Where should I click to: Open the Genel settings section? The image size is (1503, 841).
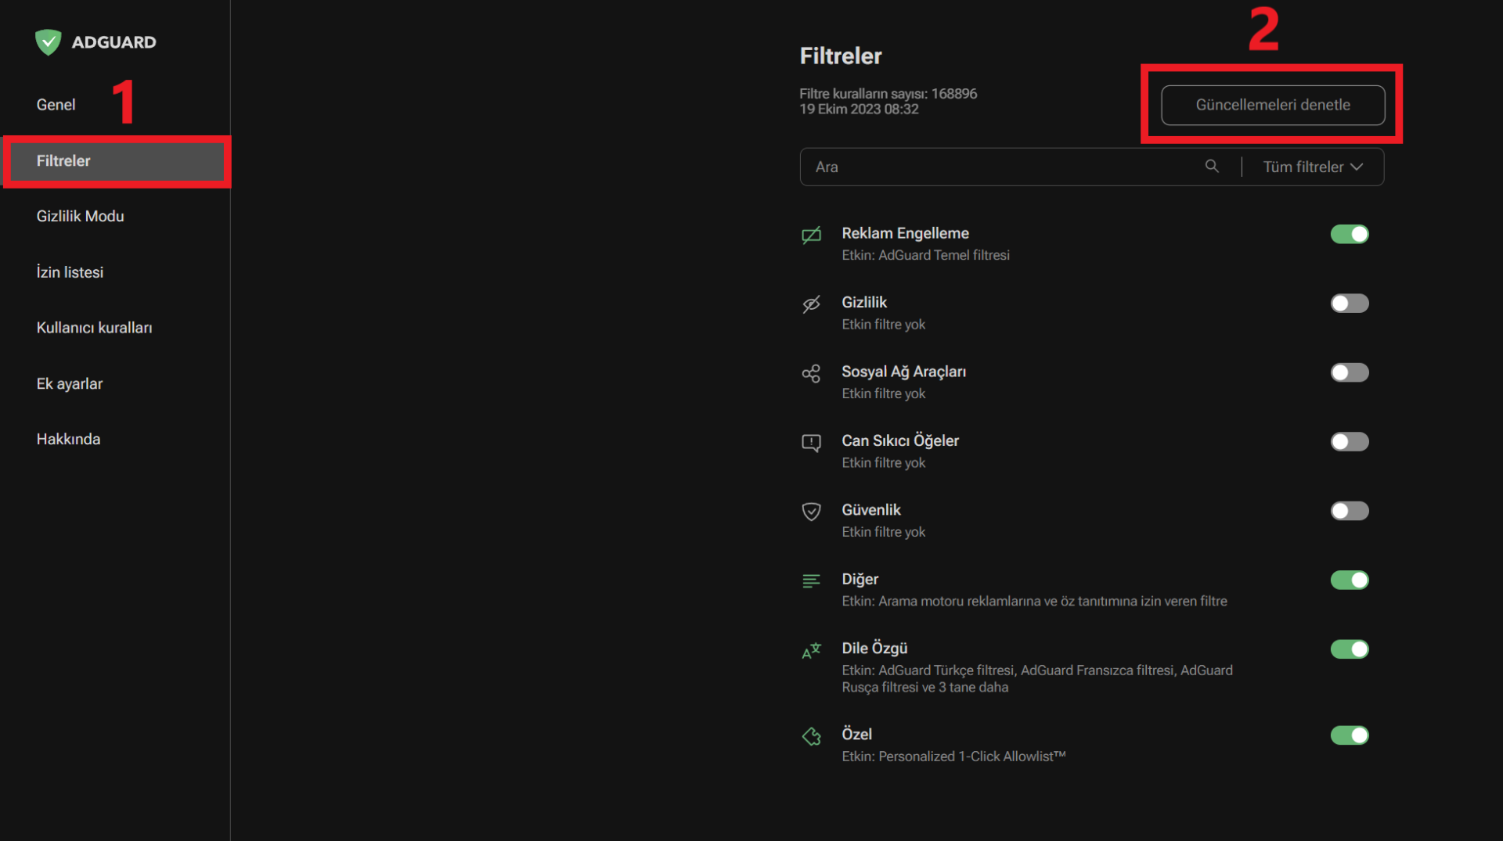[x=56, y=105]
